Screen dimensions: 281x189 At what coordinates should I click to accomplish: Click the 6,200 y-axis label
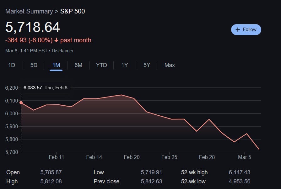click(x=12, y=88)
